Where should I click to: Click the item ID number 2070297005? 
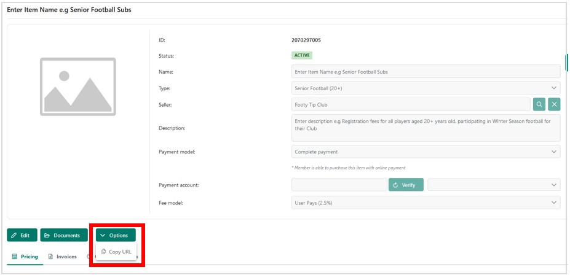point(306,40)
